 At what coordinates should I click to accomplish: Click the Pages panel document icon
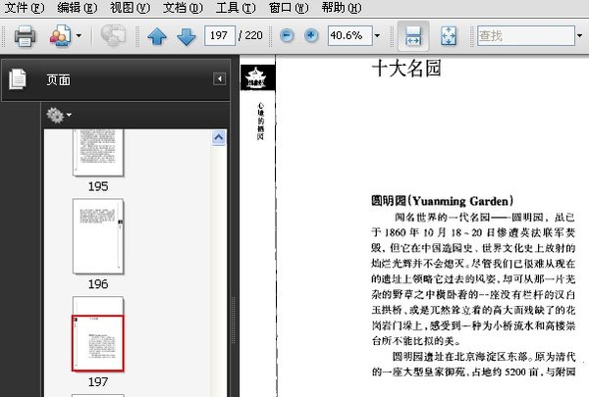coord(18,79)
